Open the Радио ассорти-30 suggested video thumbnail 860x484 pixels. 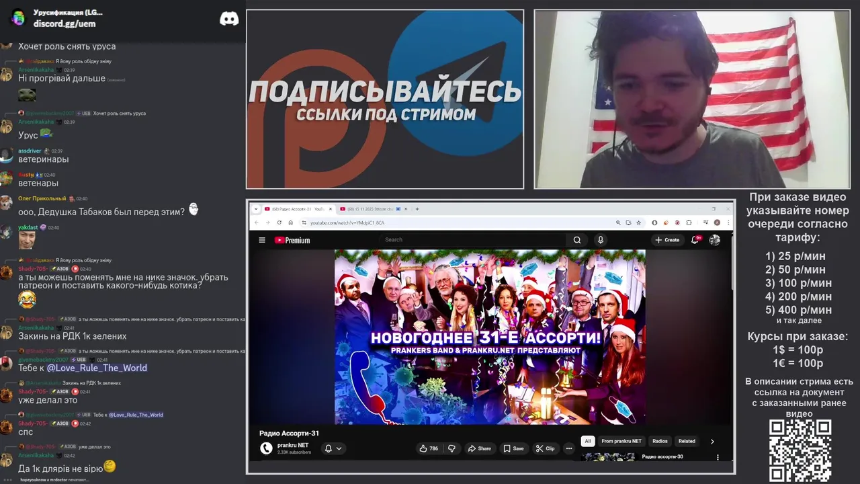[608, 457]
